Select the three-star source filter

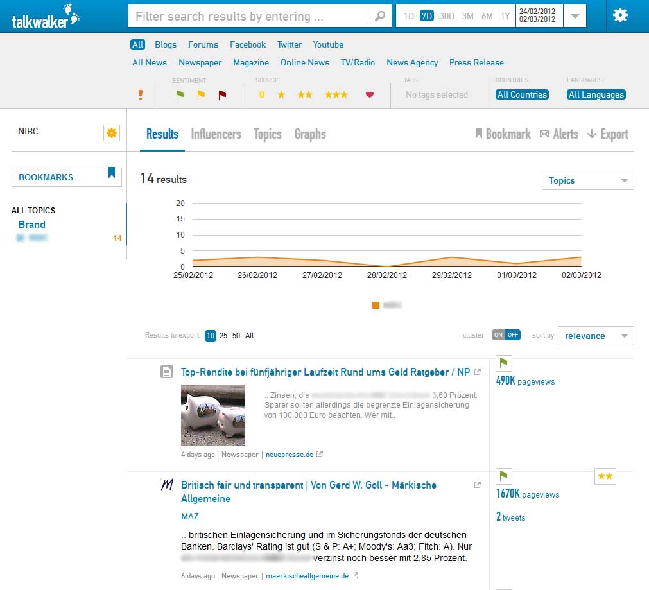click(x=336, y=95)
